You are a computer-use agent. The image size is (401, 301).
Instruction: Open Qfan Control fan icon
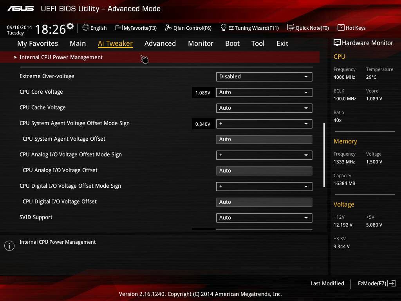pyautogui.click(x=168, y=27)
